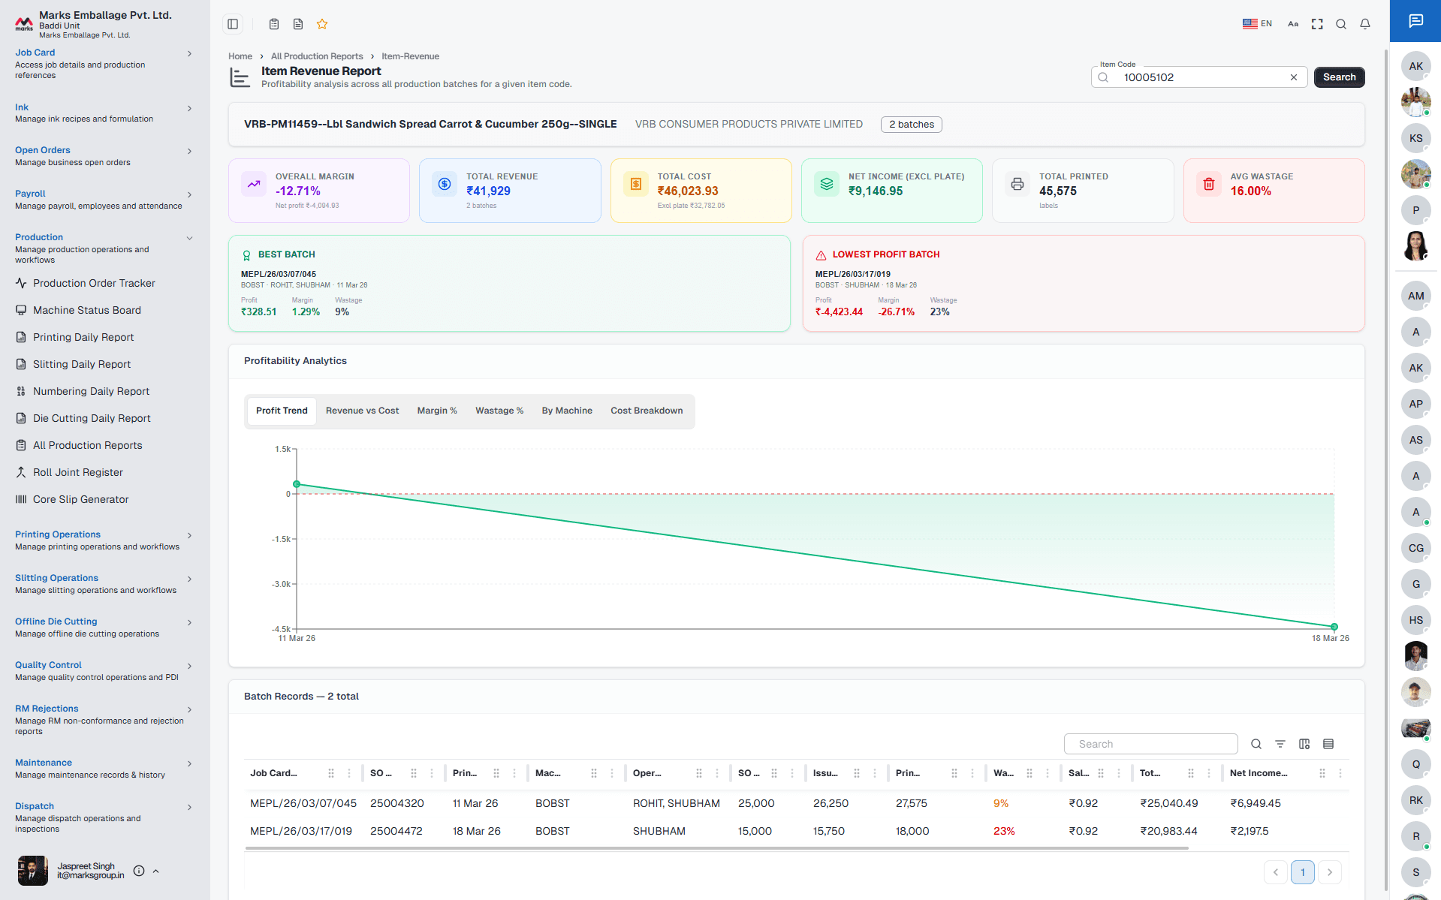Click the 2 batches badge
This screenshot has width=1441, height=900.
point(912,125)
